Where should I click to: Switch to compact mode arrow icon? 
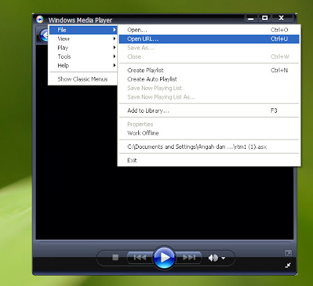click(x=288, y=265)
